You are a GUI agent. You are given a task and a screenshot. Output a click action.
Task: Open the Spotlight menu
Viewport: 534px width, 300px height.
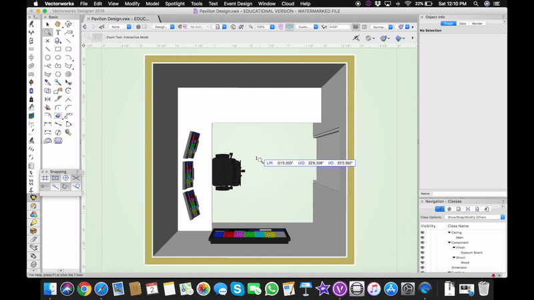175,4
